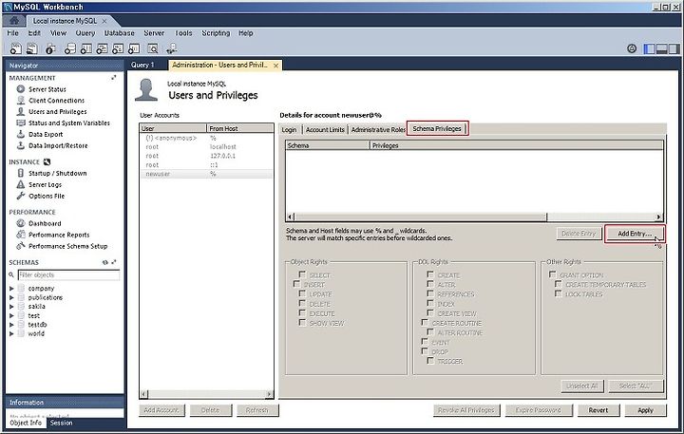Expand the test schema tree
The image size is (684, 434).
pyautogui.click(x=11, y=315)
